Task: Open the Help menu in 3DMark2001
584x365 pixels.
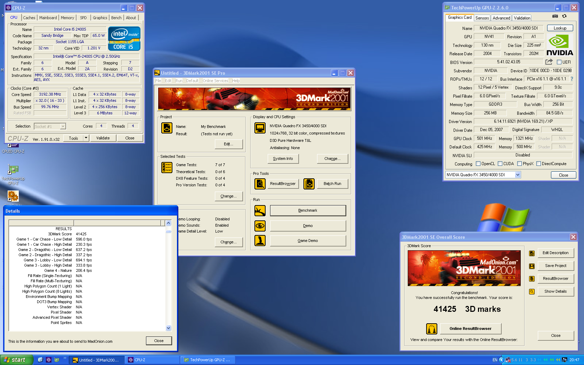Action: coord(236,81)
